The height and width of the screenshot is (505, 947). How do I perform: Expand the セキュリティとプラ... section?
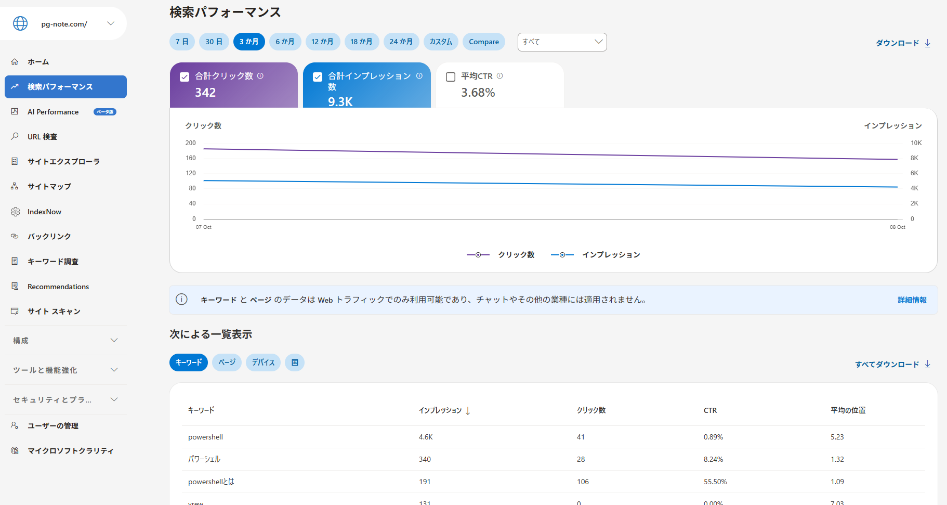pyautogui.click(x=65, y=399)
